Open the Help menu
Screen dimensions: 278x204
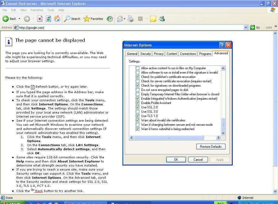click(x=61, y=10)
